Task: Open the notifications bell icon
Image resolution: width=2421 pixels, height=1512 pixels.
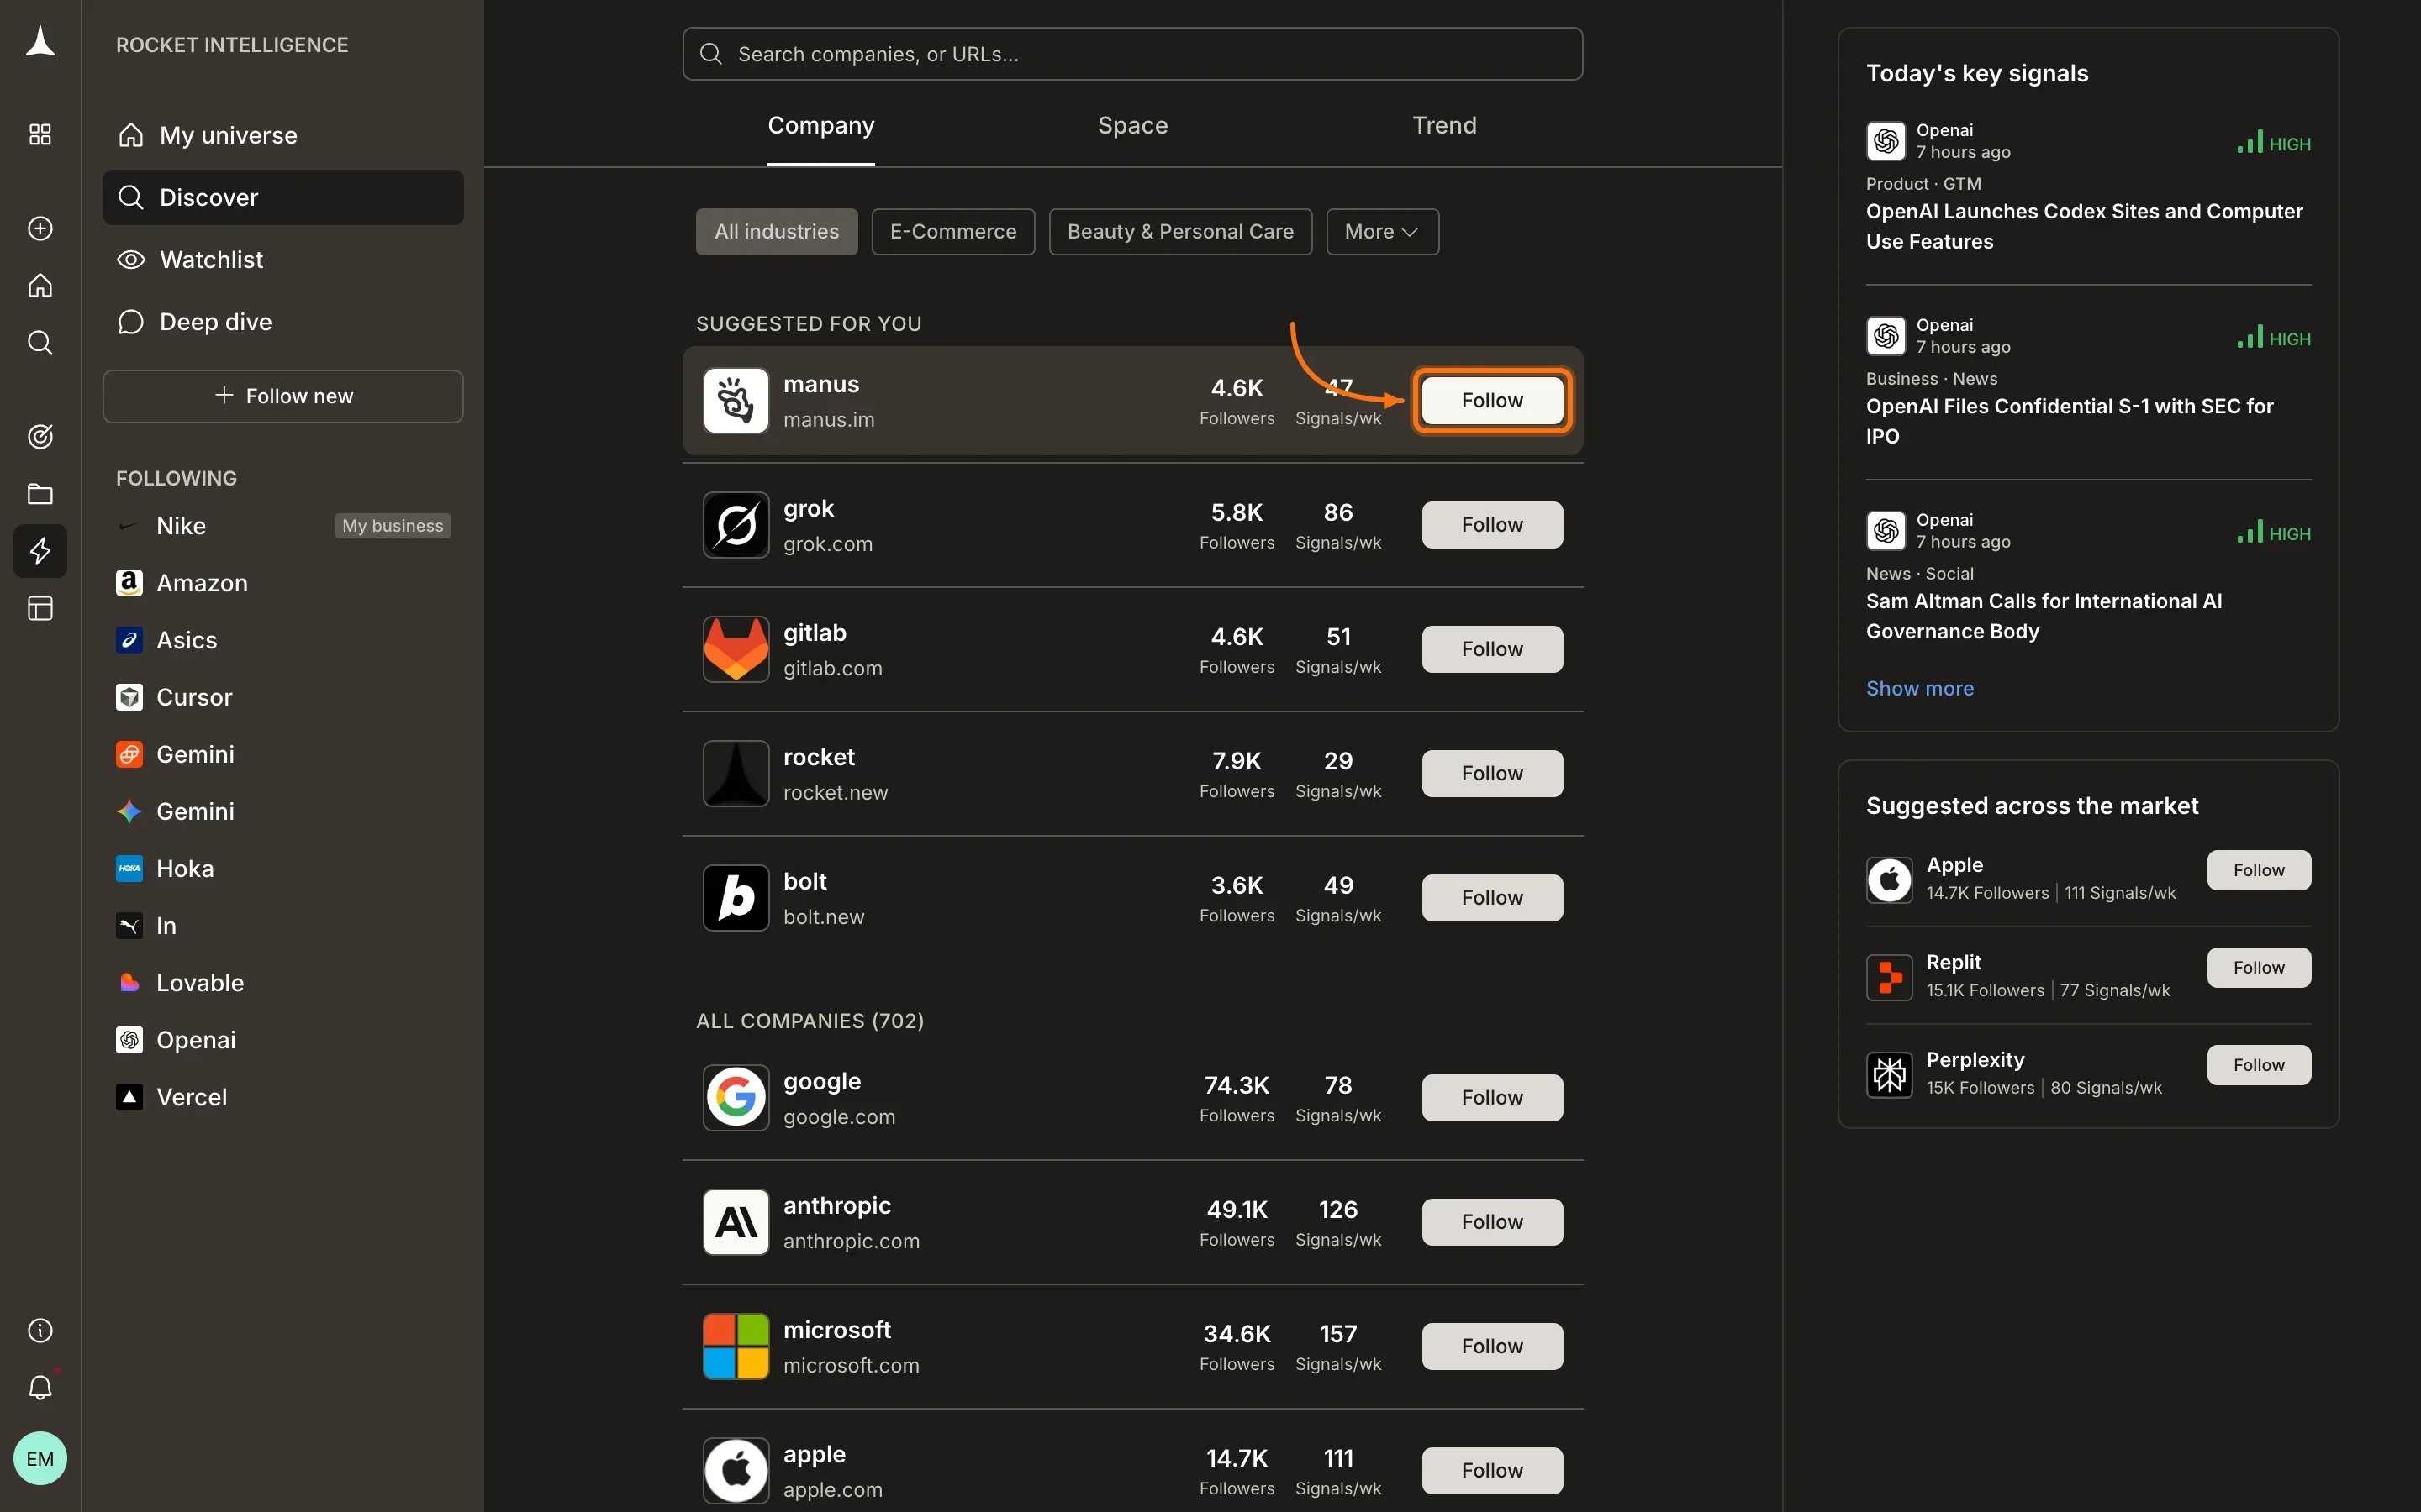Action: coord(40,1387)
